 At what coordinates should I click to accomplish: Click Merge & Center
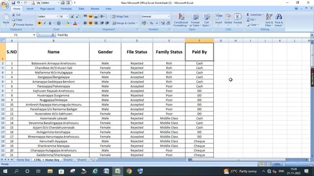[125, 23]
